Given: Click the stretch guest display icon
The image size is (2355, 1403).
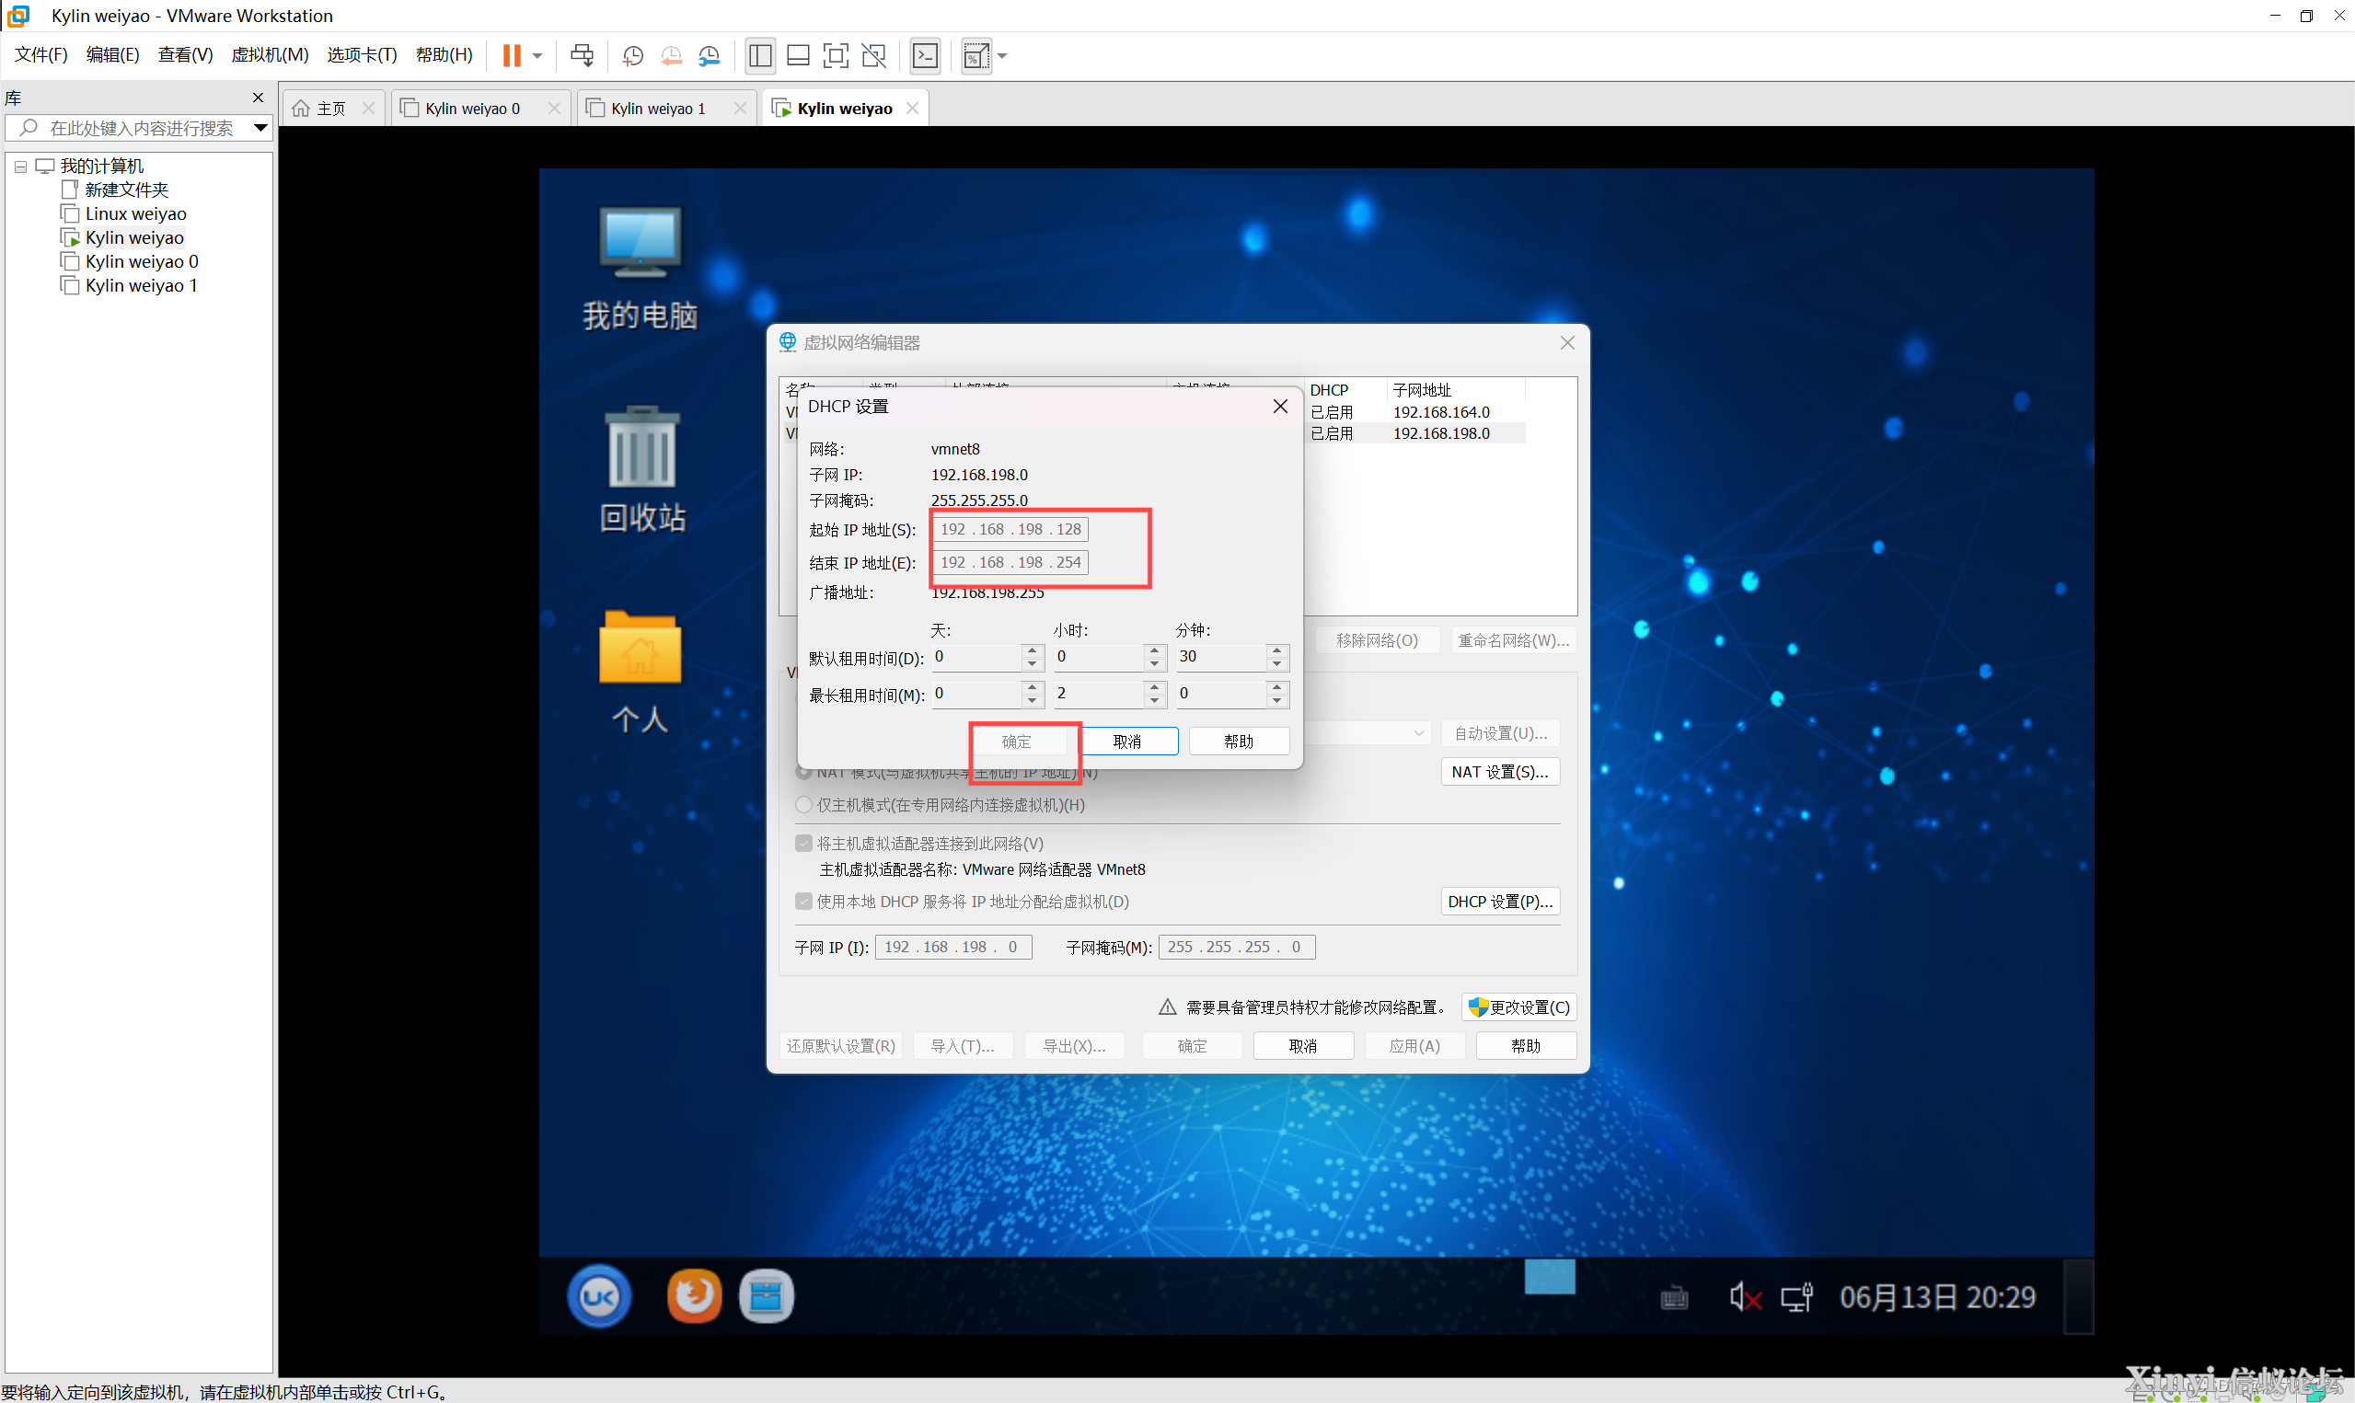Looking at the screenshot, I should [976, 56].
